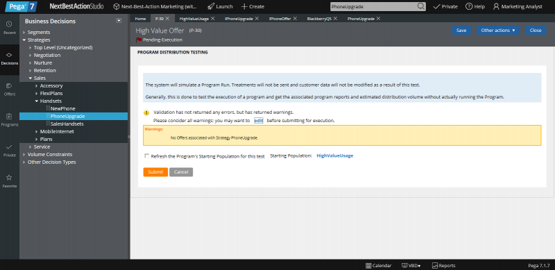Click the Save button

[x=461, y=30]
